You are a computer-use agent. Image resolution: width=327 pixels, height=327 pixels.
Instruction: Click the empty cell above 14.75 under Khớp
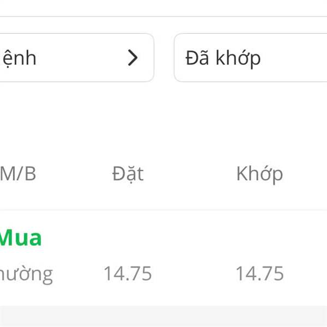pos(259,238)
